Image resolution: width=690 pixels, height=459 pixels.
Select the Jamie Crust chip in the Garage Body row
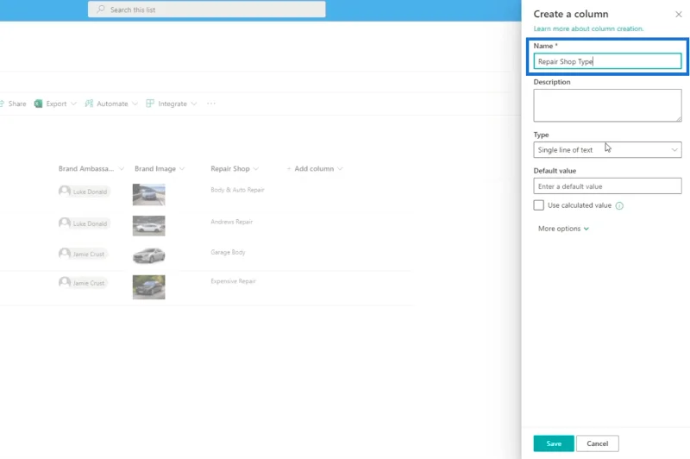click(83, 254)
